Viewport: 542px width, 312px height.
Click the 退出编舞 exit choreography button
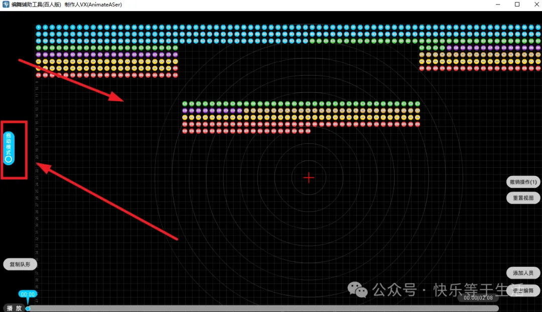[523, 290]
